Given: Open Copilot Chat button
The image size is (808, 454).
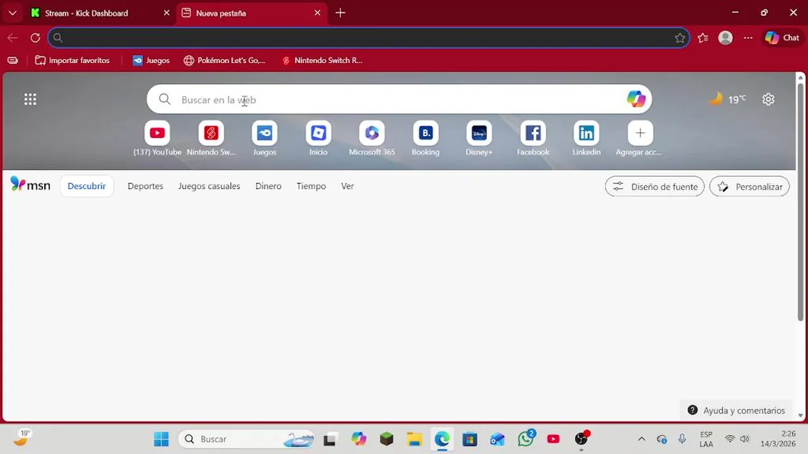Looking at the screenshot, I should [782, 38].
